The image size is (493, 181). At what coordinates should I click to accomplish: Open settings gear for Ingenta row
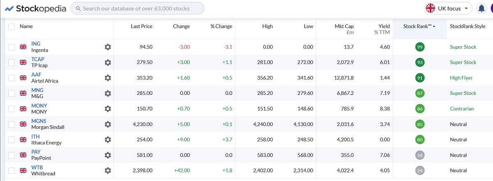[108, 47]
